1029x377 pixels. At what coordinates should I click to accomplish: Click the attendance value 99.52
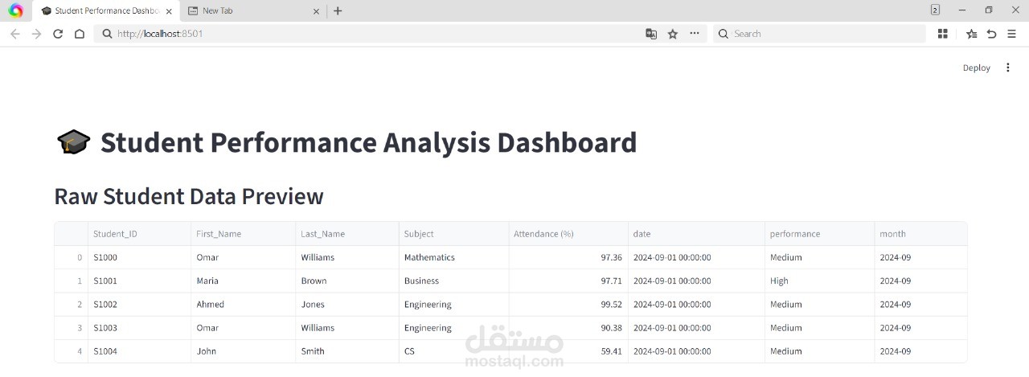click(568, 304)
